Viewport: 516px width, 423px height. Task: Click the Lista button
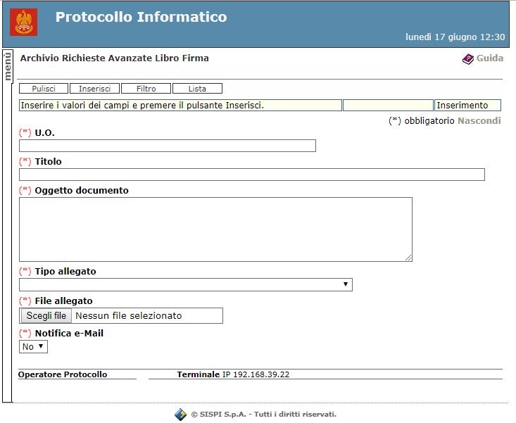click(x=197, y=89)
